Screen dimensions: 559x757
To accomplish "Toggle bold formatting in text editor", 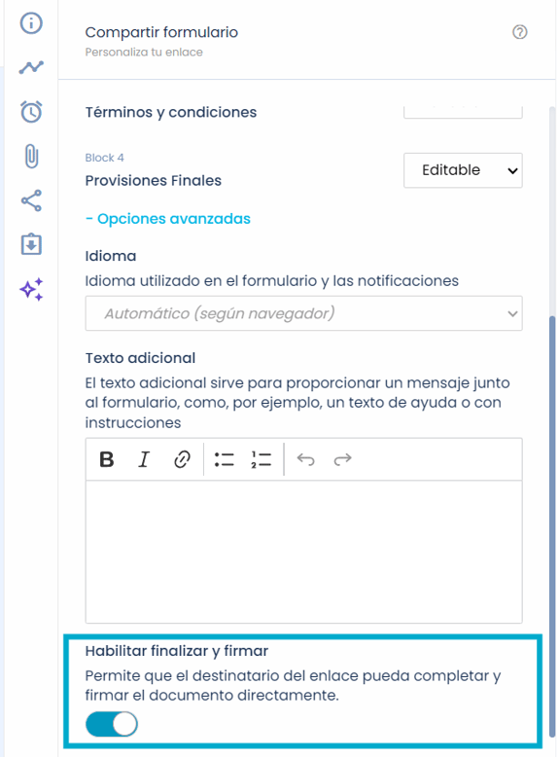I will 107,459.
